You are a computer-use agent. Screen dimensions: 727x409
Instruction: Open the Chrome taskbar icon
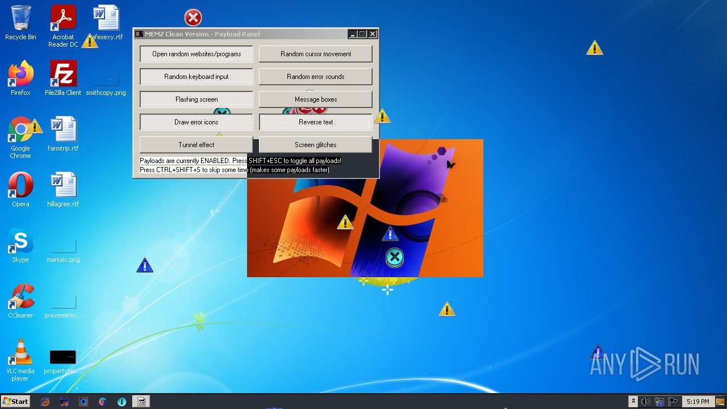(x=102, y=402)
